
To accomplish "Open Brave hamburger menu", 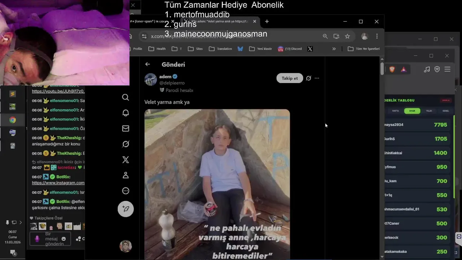I will (x=448, y=69).
